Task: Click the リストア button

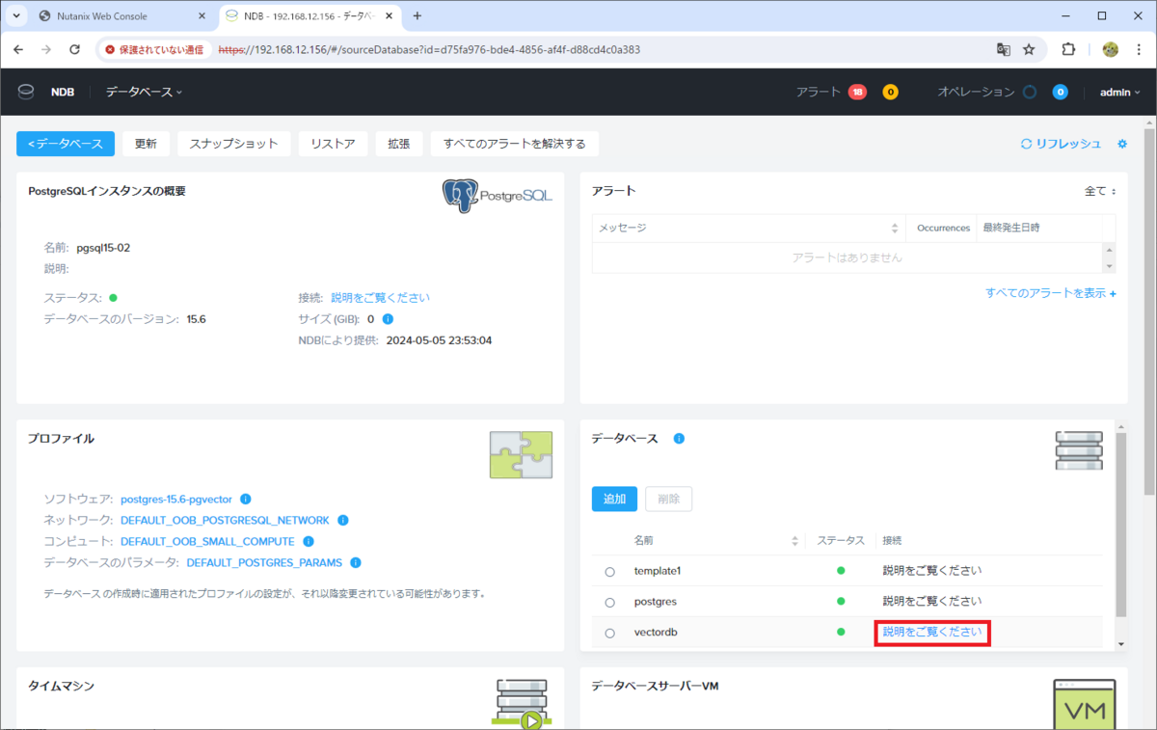Action: coord(333,144)
